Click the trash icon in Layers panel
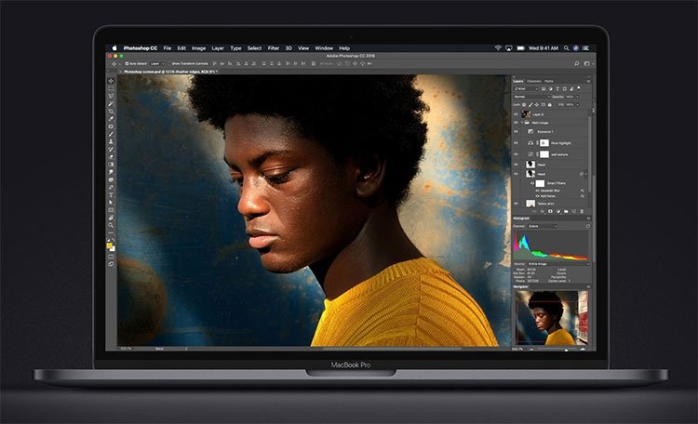The height and width of the screenshot is (424, 698). pos(582,211)
